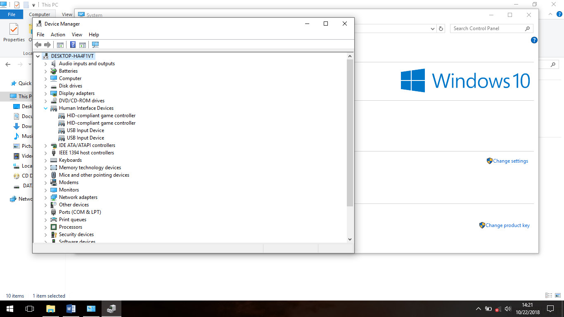
Task: Select the Keyboards category icon
Action: 54,160
